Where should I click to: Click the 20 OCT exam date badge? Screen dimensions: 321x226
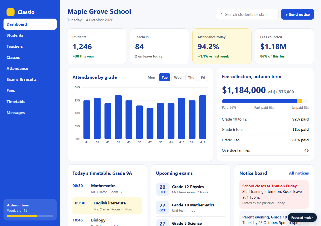163,189
